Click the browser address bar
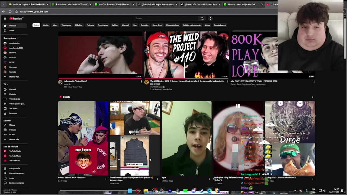Viewport: 347px width, 195px height. 146,12
